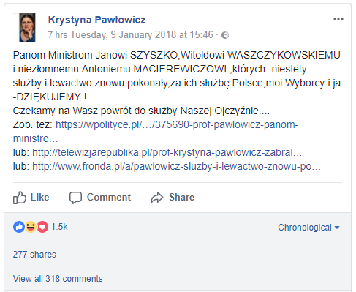Click the Comment text button

109,198
